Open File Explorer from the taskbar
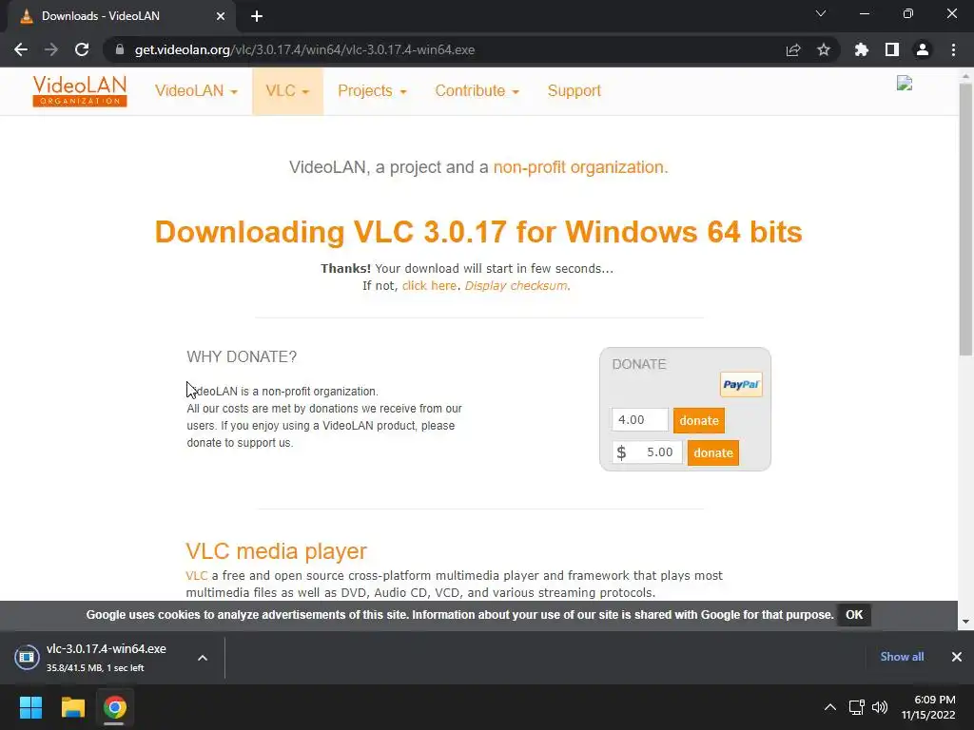 [x=72, y=707]
